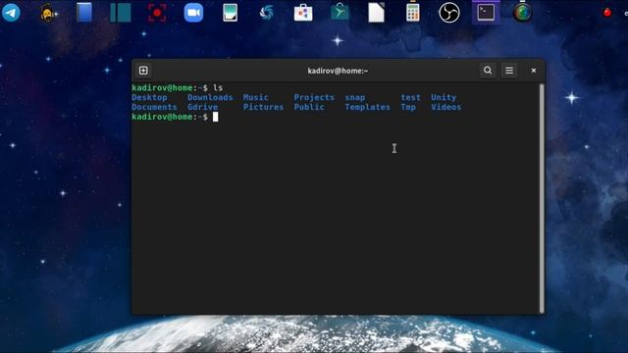Click the Projects directory name
The height and width of the screenshot is (353, 628).
pos(314,97)
